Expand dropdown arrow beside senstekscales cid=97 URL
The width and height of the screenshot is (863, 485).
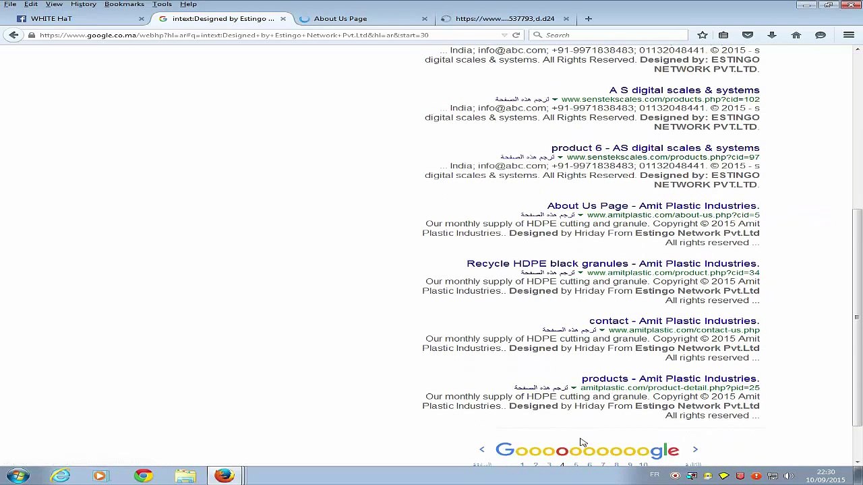click(x=560, y=158)
